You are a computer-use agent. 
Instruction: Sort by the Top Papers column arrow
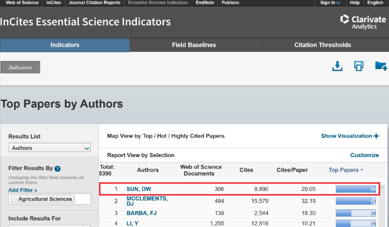(x=362, y=170)
